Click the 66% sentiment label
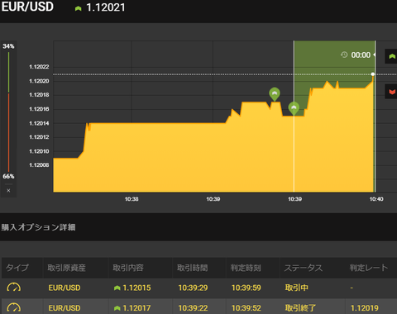 point(8,176)
